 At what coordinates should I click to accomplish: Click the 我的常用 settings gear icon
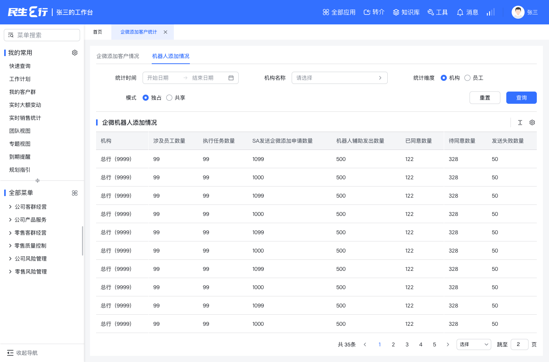click(75, 53)
